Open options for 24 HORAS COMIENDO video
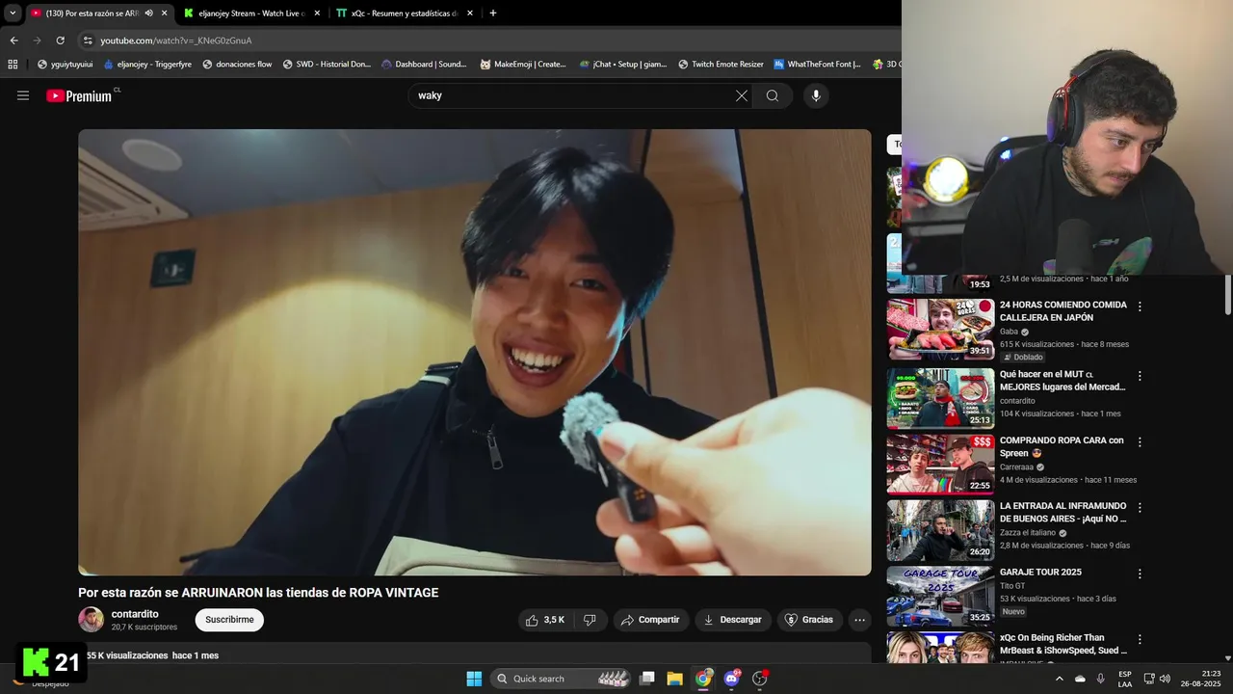This screenshot has width=1233, height=694. [x=1140, y=307]
